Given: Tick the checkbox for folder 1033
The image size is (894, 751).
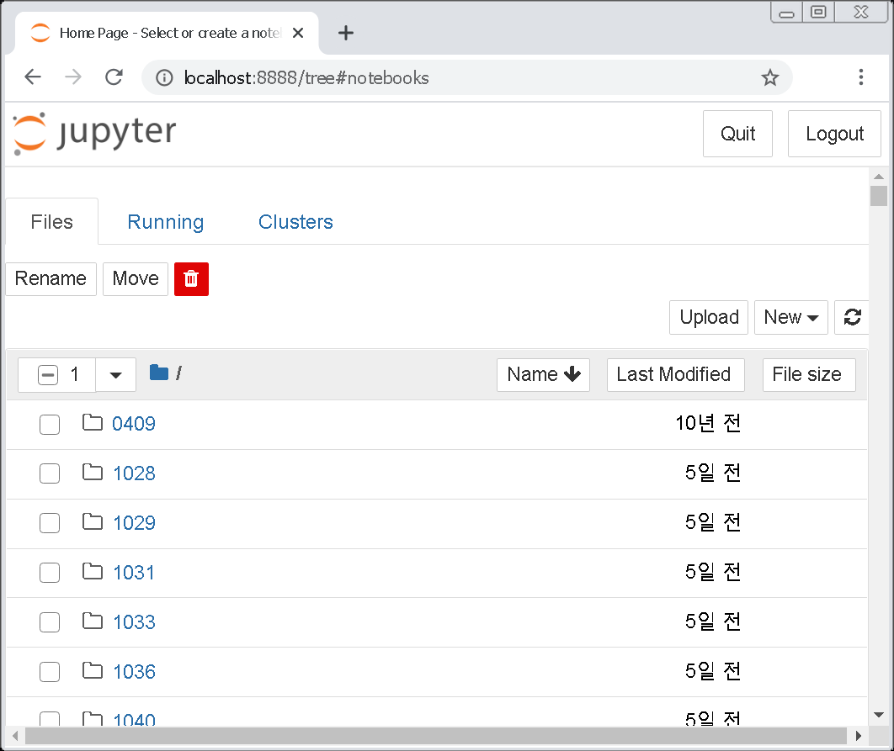Looking at the screenshot, I should [50, 622].
